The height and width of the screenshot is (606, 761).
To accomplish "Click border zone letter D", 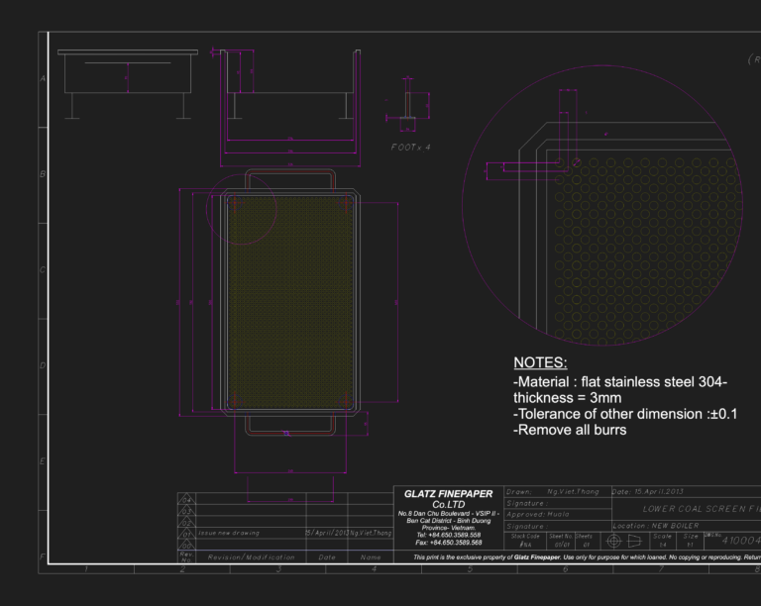I will (43, 365).
